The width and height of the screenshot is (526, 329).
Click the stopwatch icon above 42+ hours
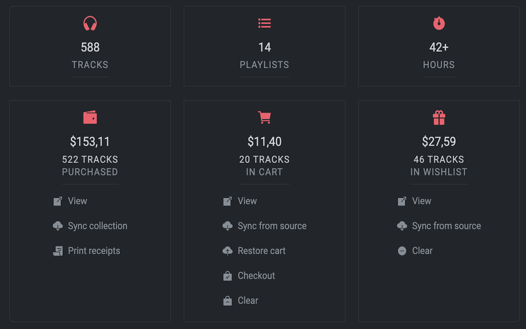439,23
